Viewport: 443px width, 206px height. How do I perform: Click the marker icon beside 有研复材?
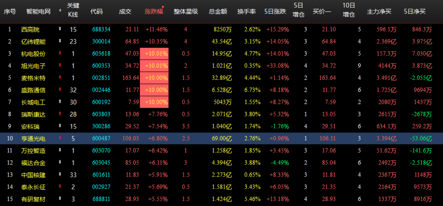tap(60, 199)
